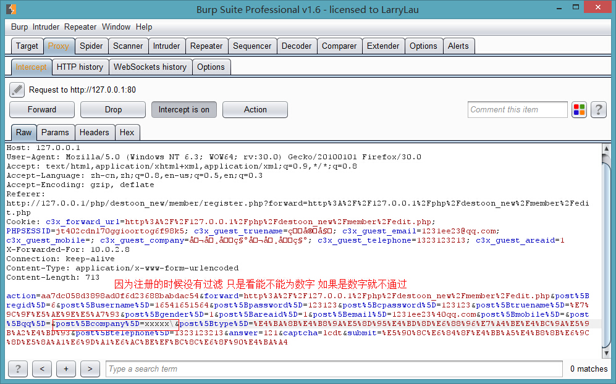Click the PHPSESSID cookie value
Viewport: 616px width, 384px height.
coord(119,231)
